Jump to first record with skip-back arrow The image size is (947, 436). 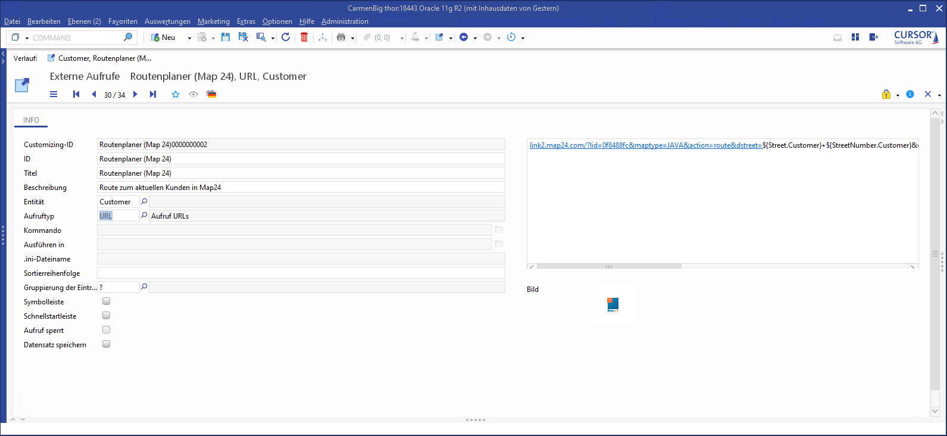coord(76,94)
